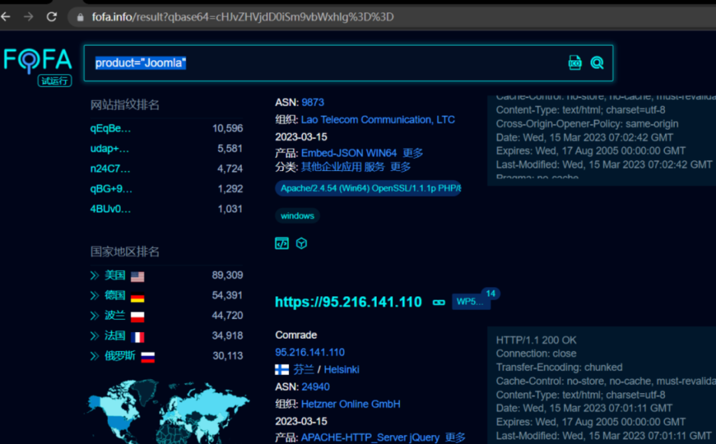Run the search with the magnifier icon
The image size is (716, 444).
pyautogui.click(x=597, y=62)
